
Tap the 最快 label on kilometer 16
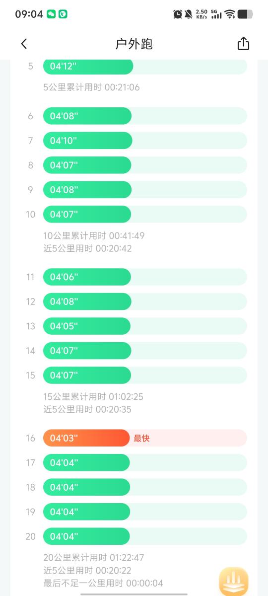pyautogui.click(x=141, y=438)
